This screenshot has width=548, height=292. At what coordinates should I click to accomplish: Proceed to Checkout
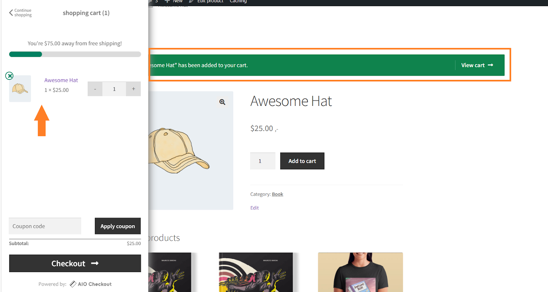pos(75,263)
